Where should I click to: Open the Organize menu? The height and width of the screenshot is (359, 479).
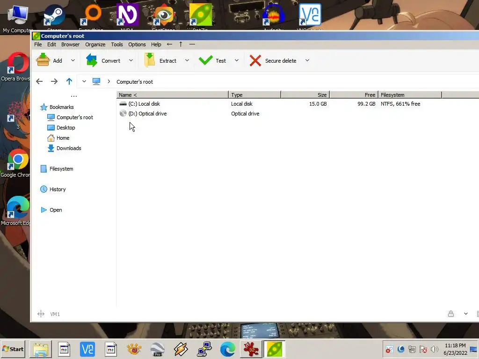pyautogui.click(x=95, y=44)
